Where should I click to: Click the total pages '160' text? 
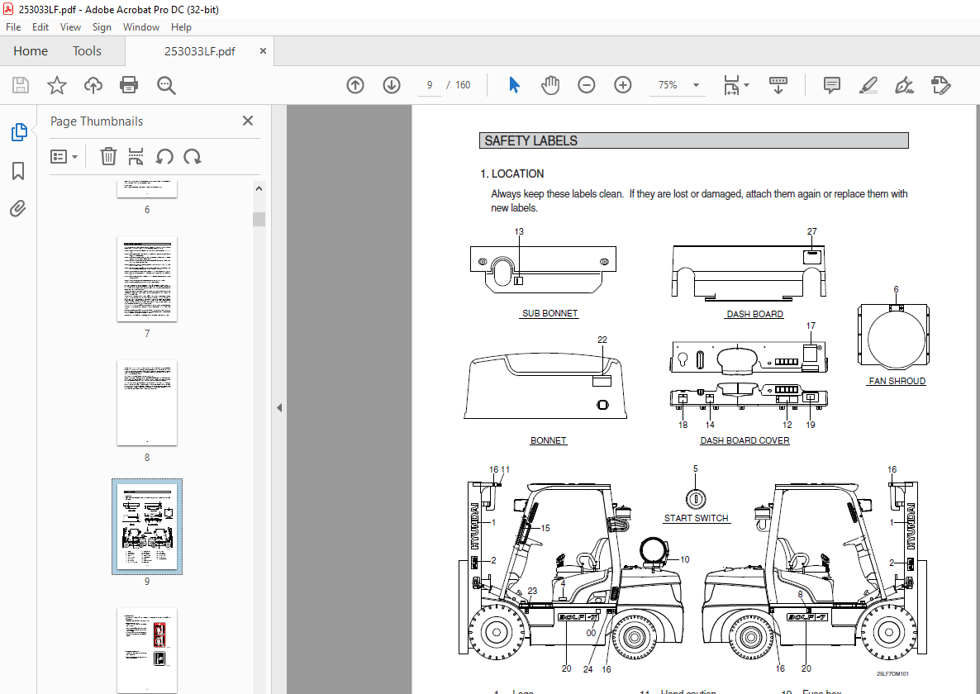(463, 85)
